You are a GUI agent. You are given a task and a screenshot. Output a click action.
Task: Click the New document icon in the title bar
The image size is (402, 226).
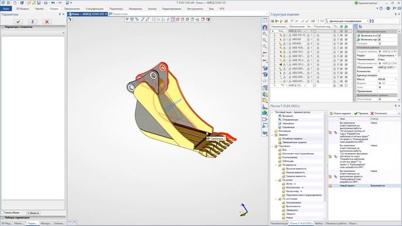14,3
